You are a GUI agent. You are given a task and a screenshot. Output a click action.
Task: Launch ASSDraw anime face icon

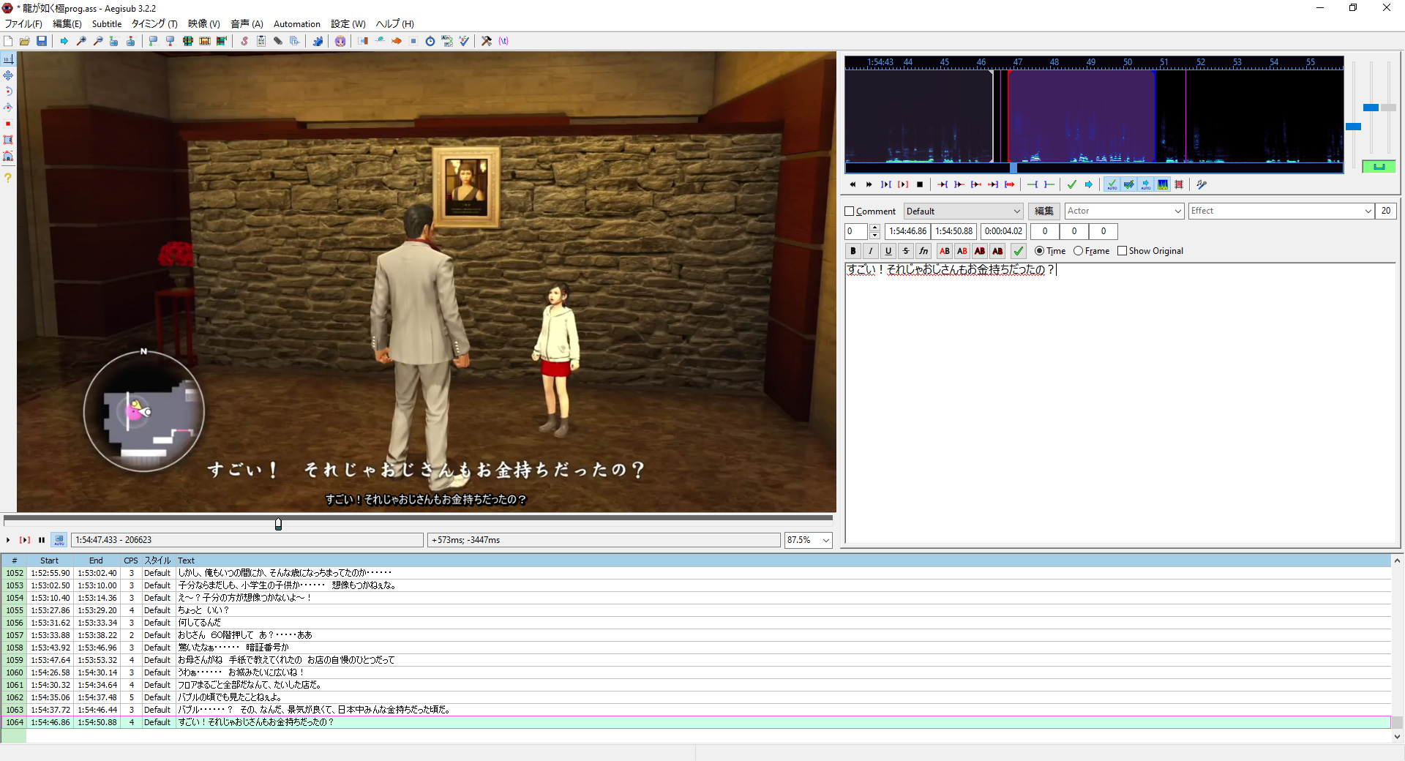coord(340,41)
